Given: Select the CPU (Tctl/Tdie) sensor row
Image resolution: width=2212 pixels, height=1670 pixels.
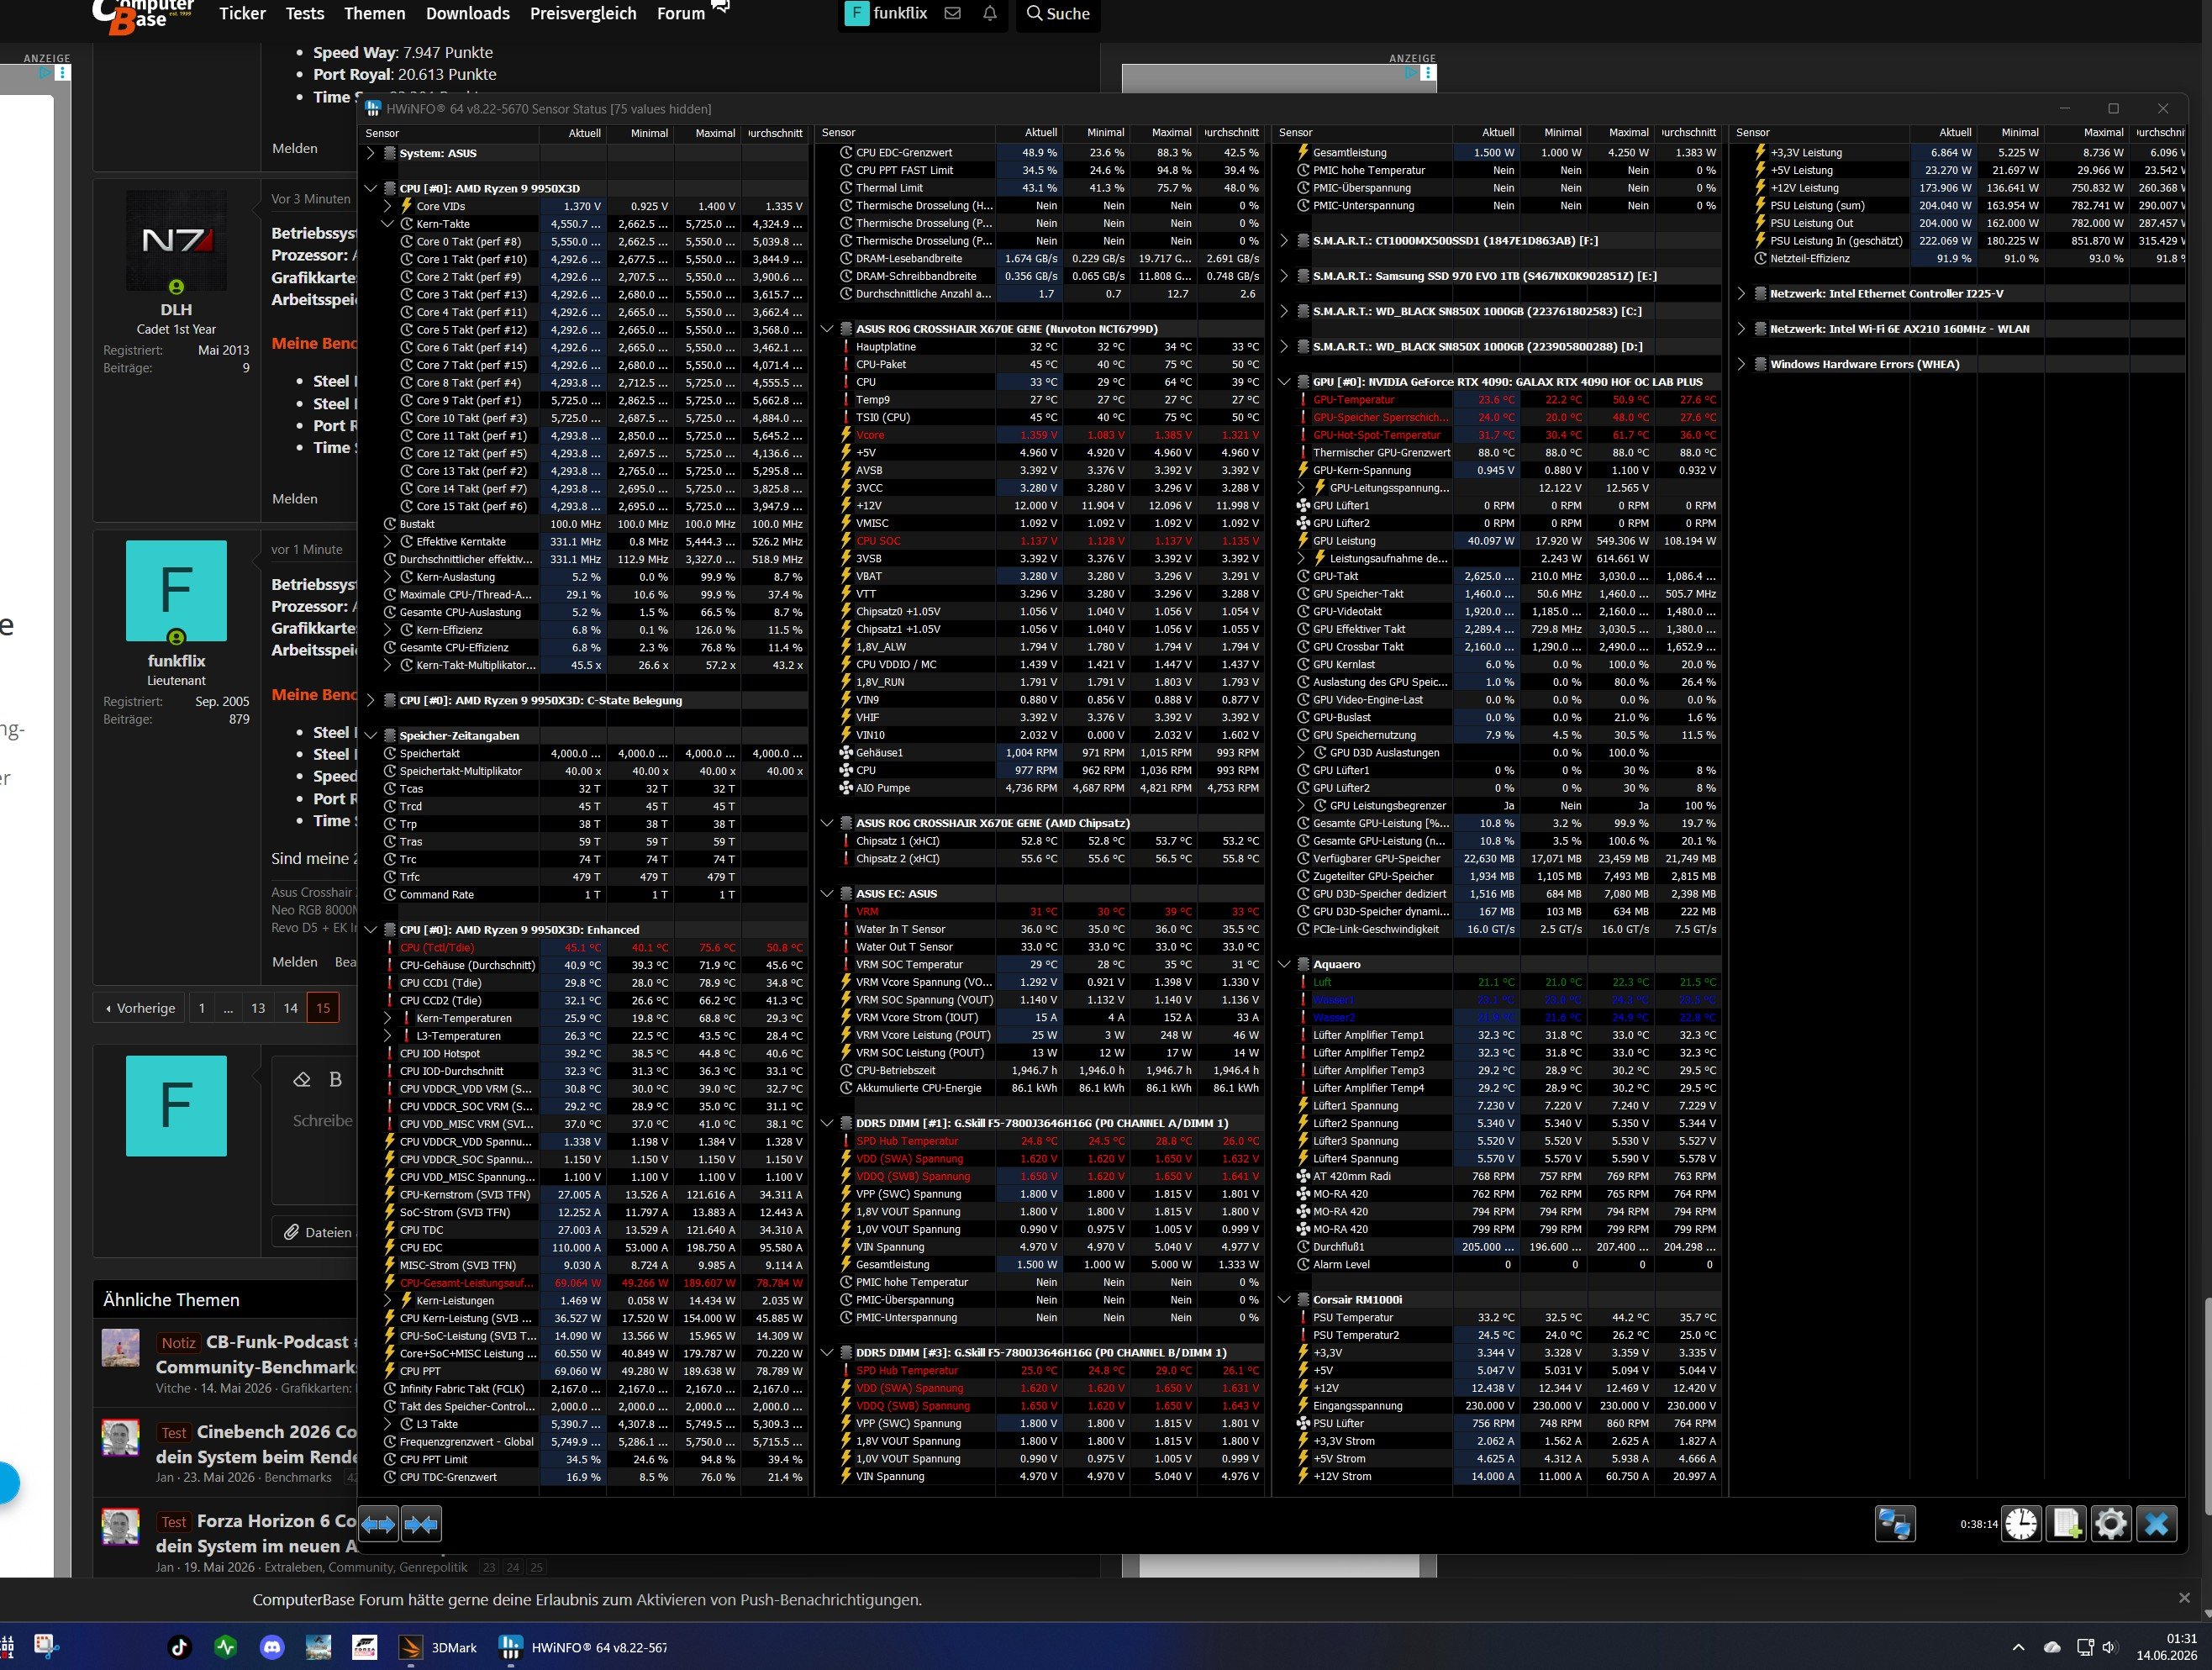Looking at the screenshot, I should [x=595, y=948].
